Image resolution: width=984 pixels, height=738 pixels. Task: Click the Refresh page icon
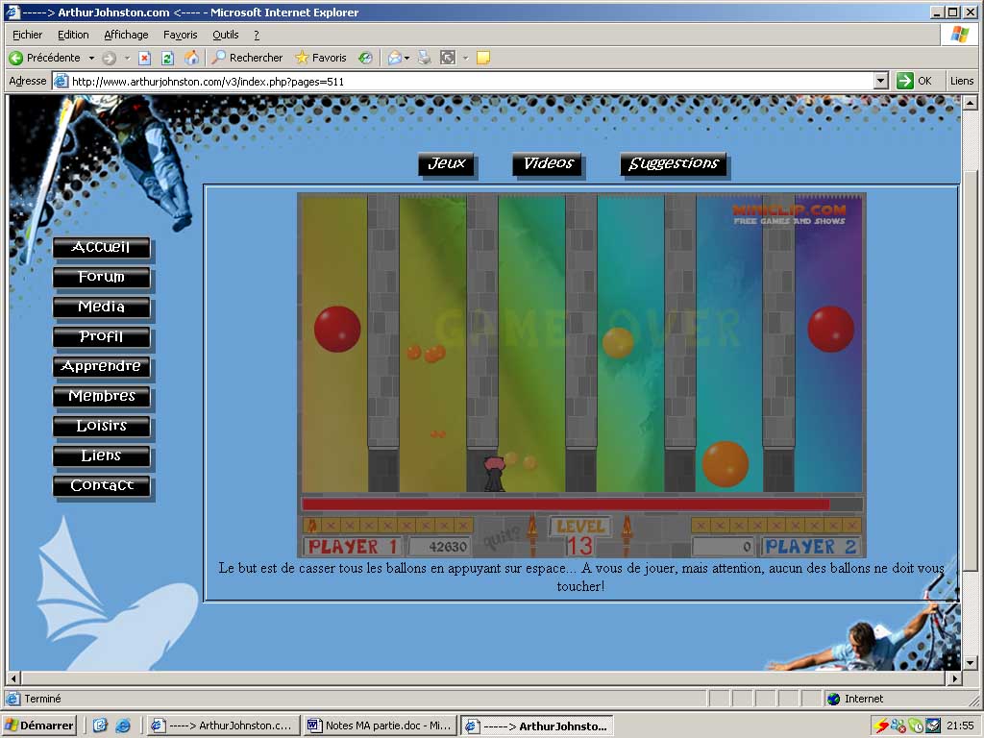[168, 58]
